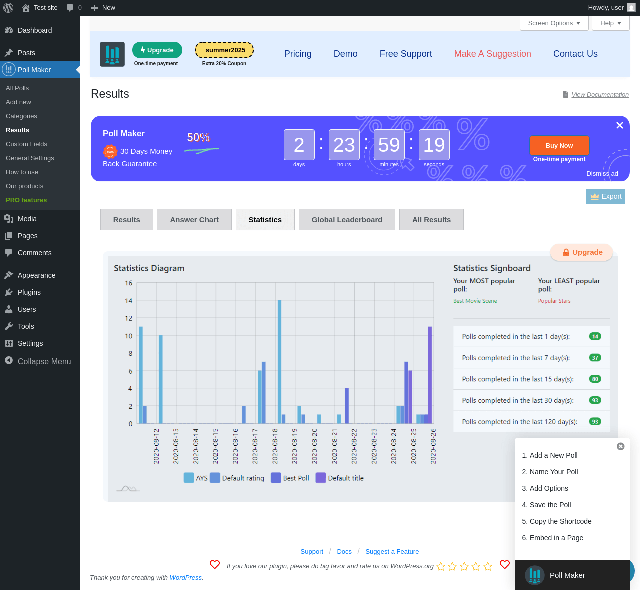Click the WordPress link in the footer
This screenshot has height=590, width=640.
pos(186,577)
